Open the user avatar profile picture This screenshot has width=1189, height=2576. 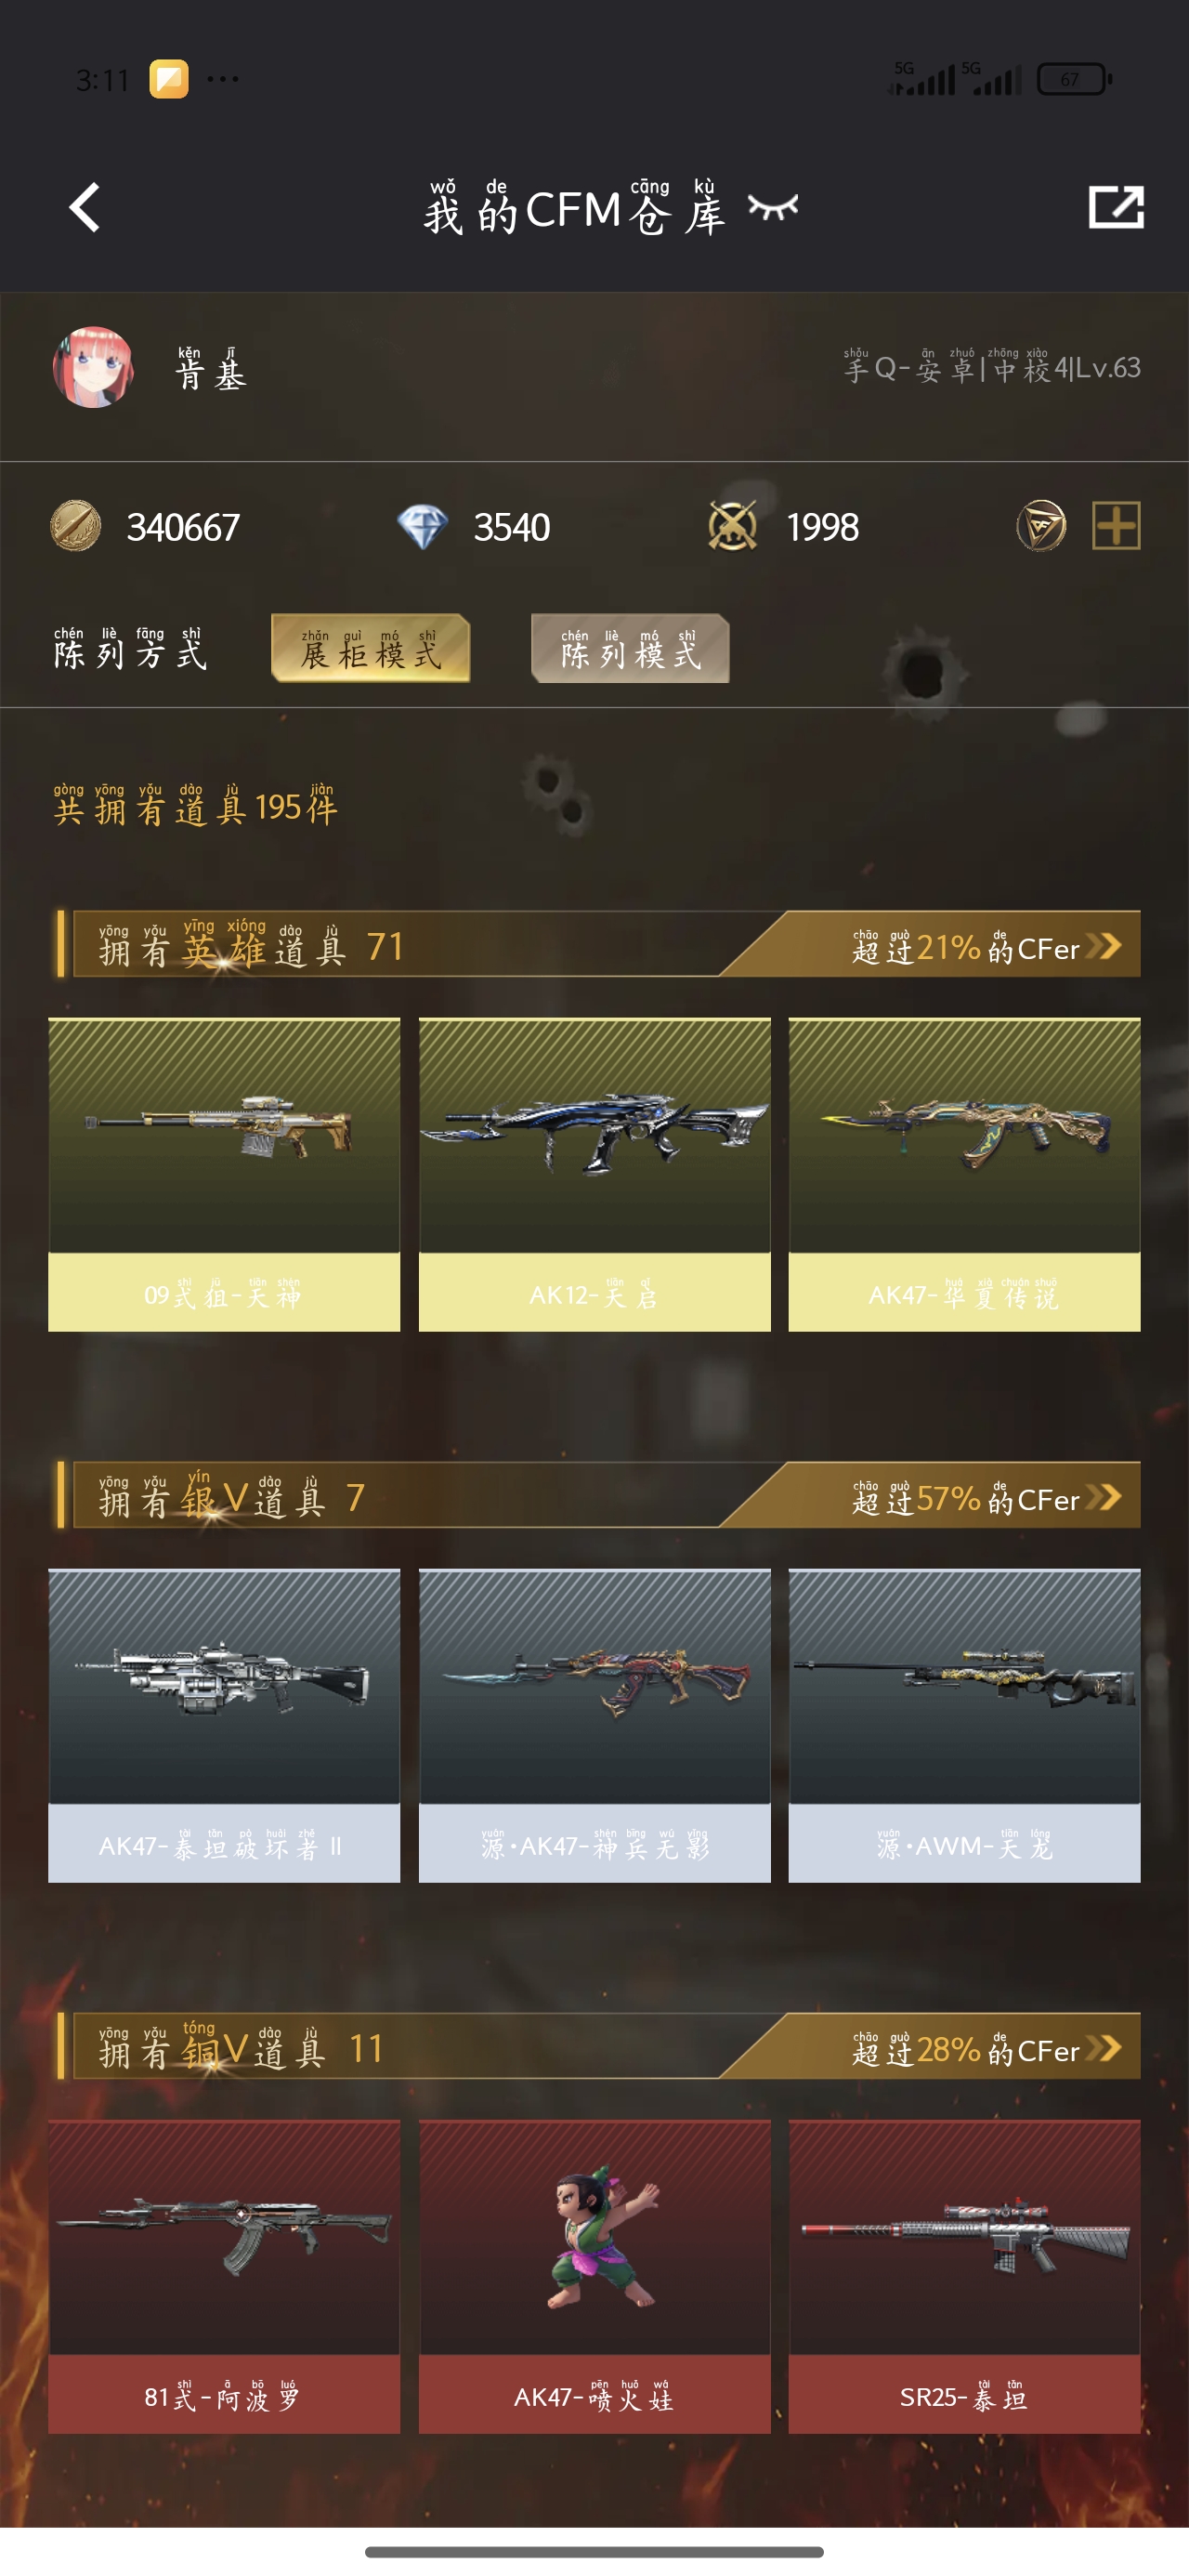coord(93,367)
